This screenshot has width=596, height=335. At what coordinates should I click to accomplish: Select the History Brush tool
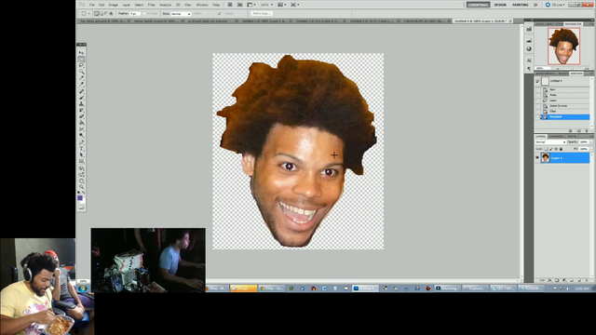(81, 110)
